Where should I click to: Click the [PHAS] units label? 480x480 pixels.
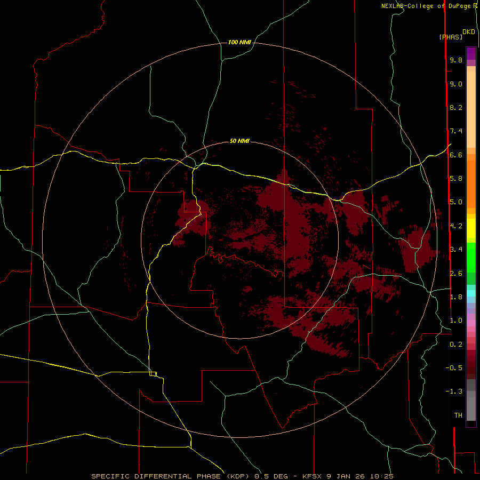coord(451,37)
